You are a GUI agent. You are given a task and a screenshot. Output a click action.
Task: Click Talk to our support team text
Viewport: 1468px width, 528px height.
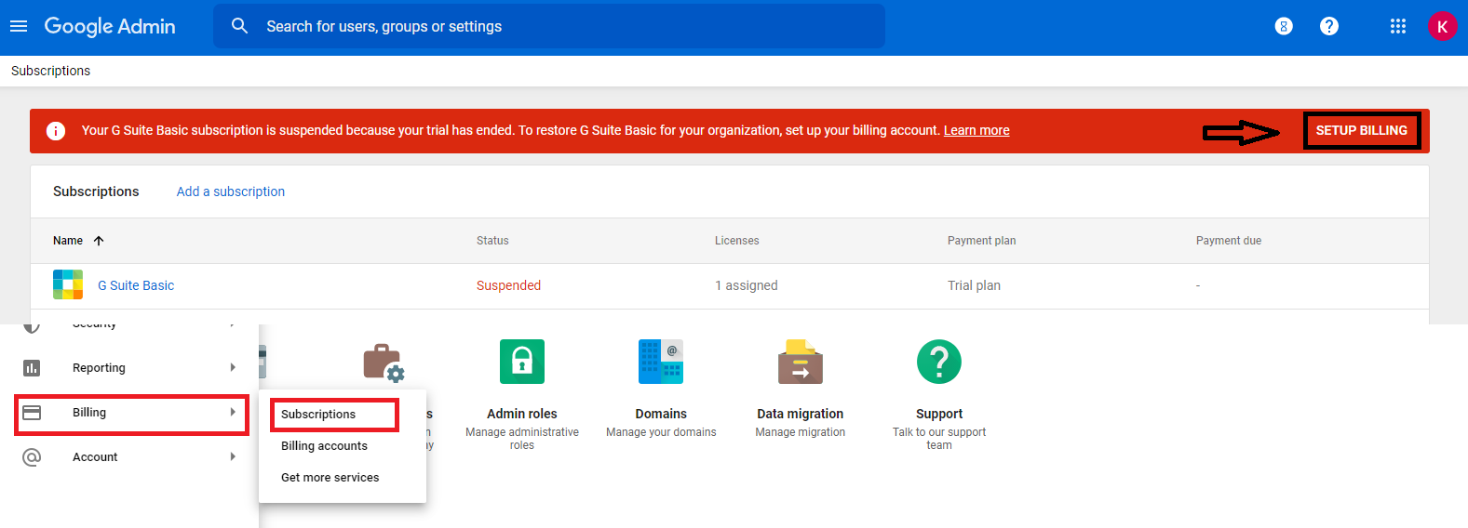[x=939, y=439]
